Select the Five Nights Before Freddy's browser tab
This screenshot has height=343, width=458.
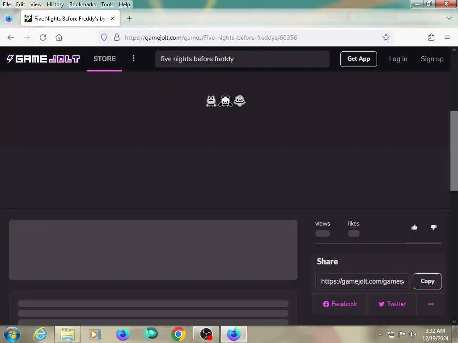pyautogui.click(x=70, y=19)
